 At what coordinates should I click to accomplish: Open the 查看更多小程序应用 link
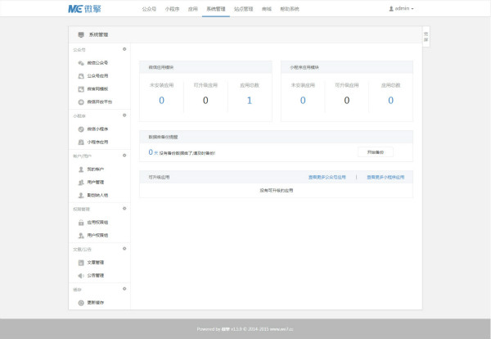[x=385, y=177]
